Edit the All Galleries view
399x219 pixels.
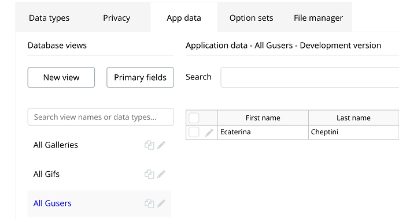pyautogui.click(x=161, y=145)
